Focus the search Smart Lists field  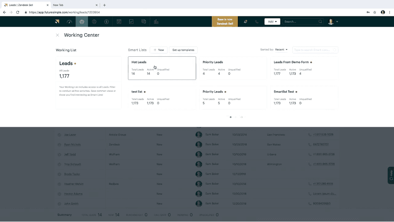pos(313,50)
